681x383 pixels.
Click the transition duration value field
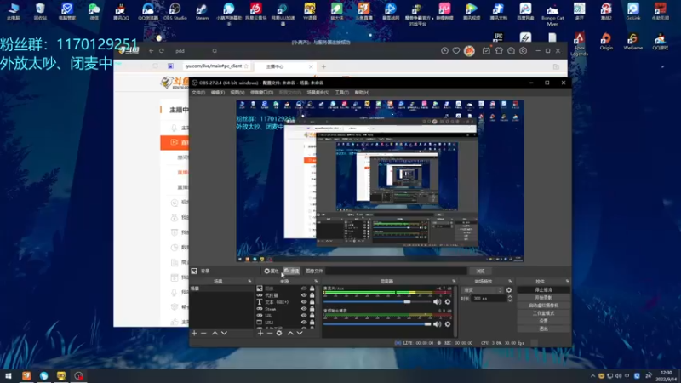pyautogui.click(x=489, y=299)
